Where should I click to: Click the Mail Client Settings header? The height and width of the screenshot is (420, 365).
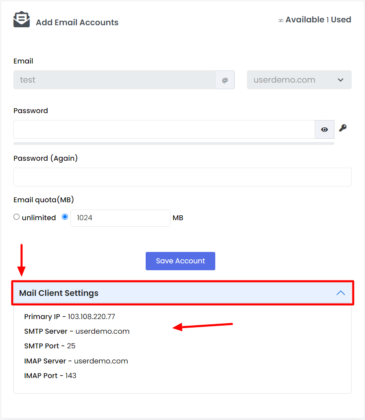182,293
